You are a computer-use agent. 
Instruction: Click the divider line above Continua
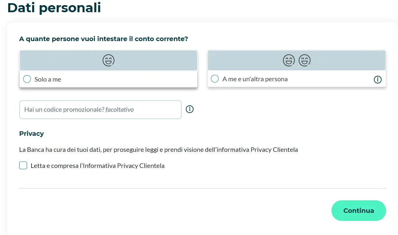203,188
